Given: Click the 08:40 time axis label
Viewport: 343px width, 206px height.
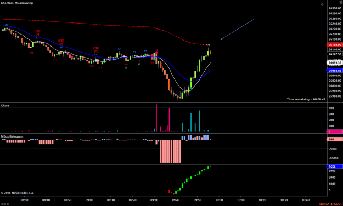Looking at the screenshot, I should point(46,200).
